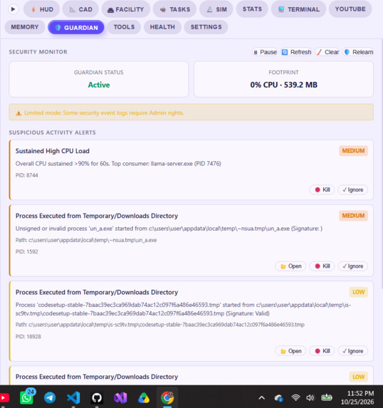Switch to the TERMINAL tab
383x408 pixels.
tap(298, 9)
